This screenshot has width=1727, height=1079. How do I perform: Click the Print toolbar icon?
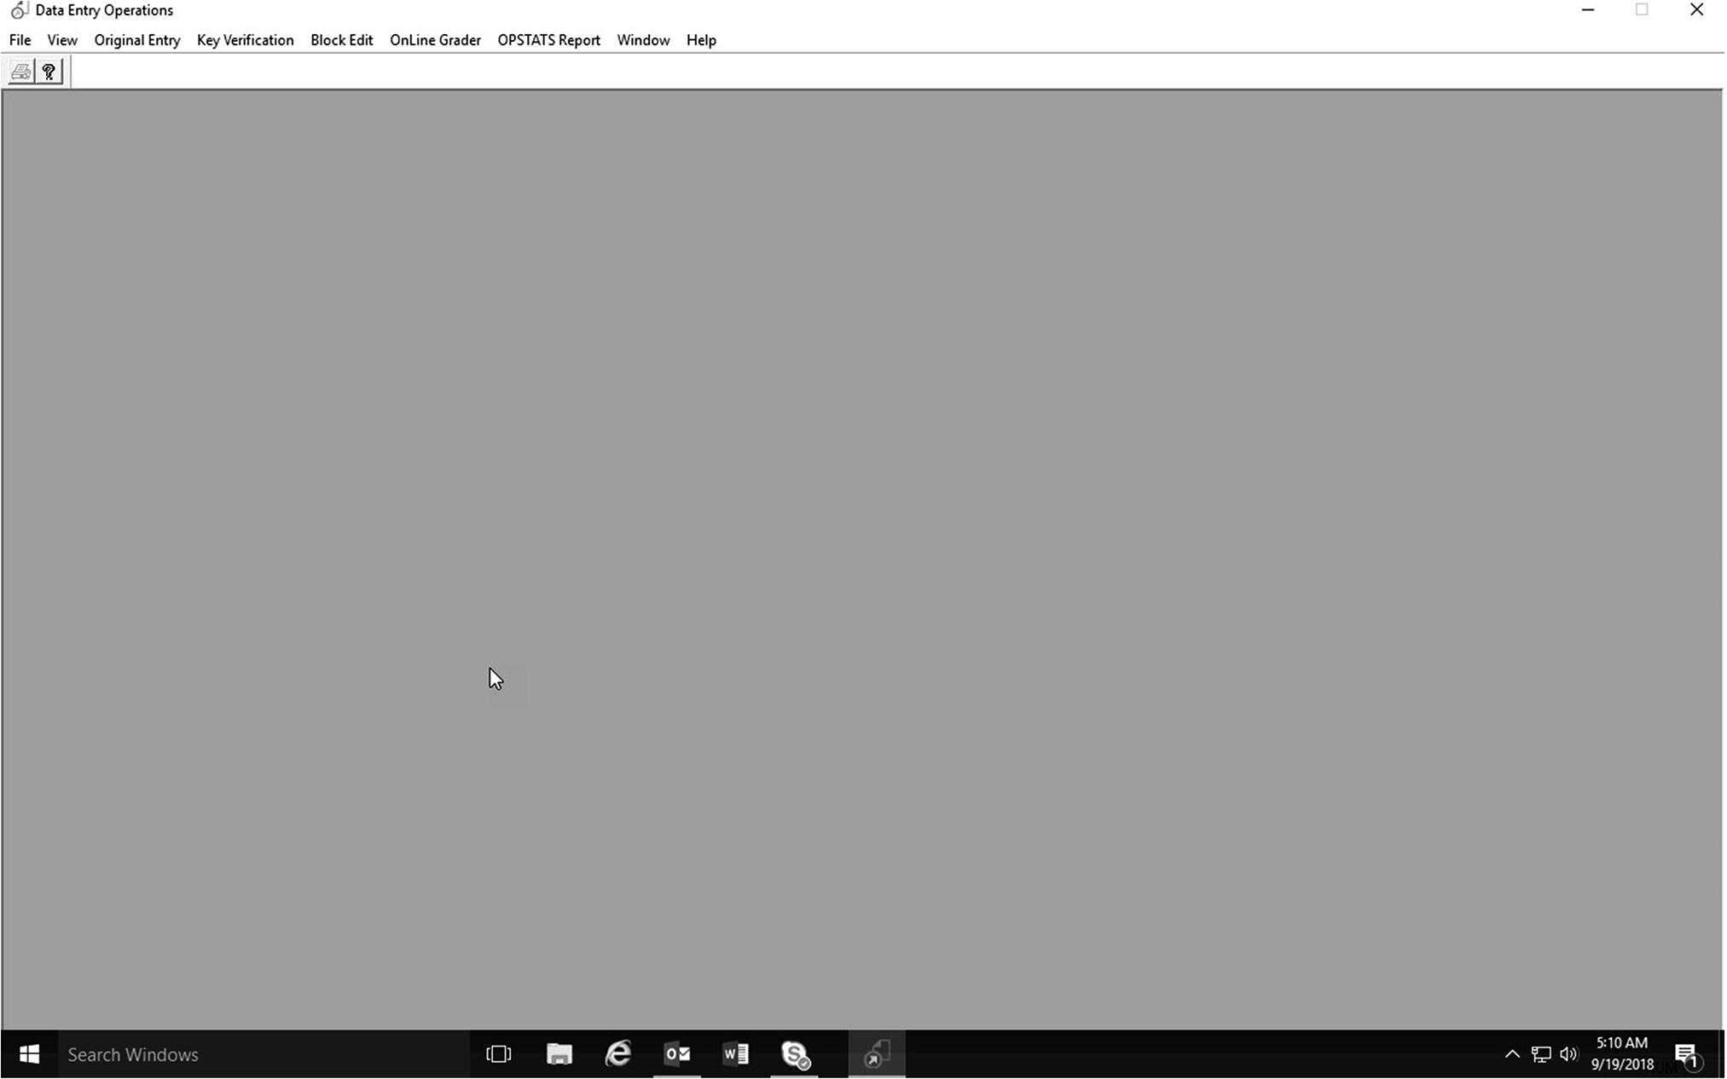(21, 73)
